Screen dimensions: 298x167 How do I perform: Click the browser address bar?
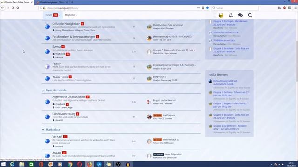120,8
